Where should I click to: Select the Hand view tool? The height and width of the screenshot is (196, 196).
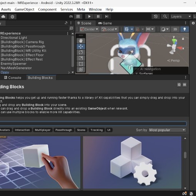[x=81, y=41]
